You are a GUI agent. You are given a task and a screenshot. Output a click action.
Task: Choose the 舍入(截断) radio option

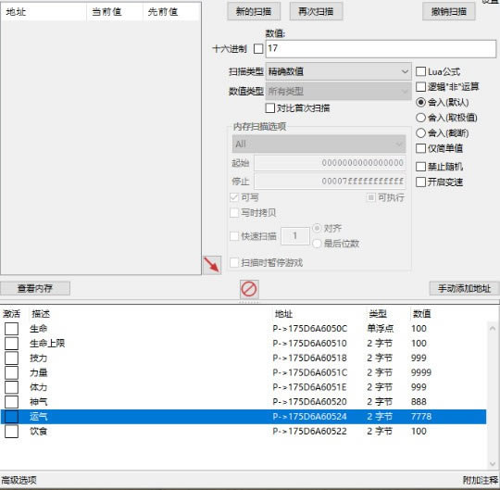point(420,133)
